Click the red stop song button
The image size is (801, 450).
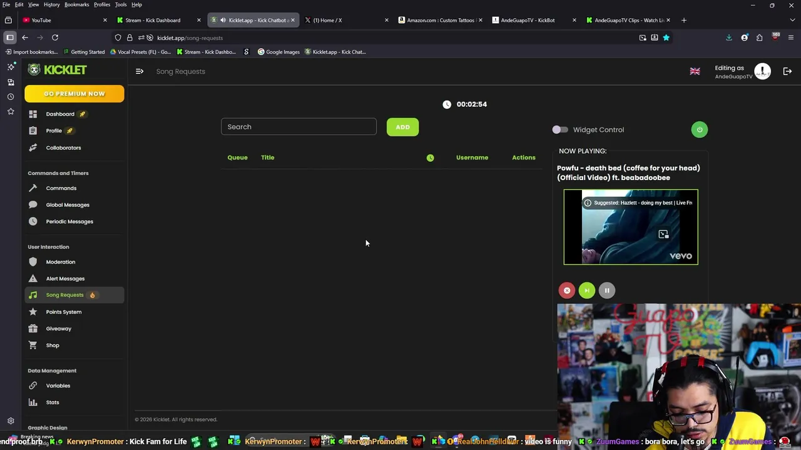566,290
